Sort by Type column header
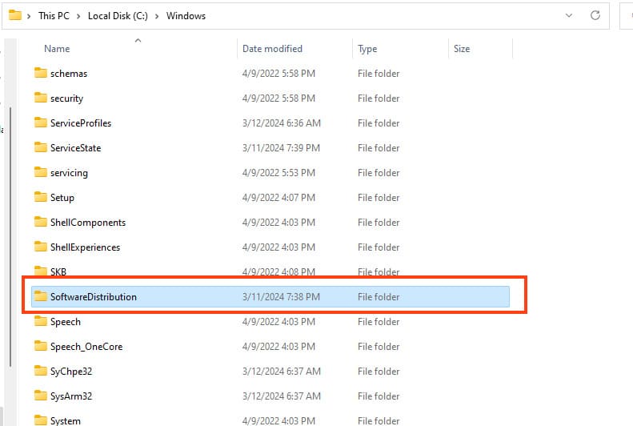This screenshot has height=426, width=633. tap(367, 49)
